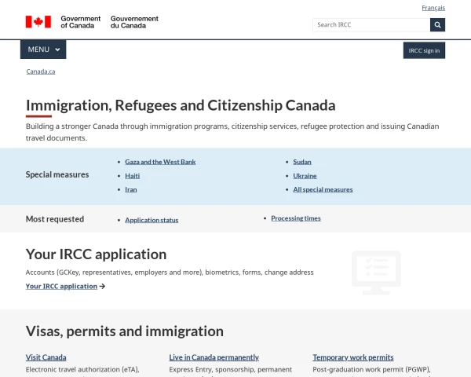Click the Special measures label

[x=57, y=174]
